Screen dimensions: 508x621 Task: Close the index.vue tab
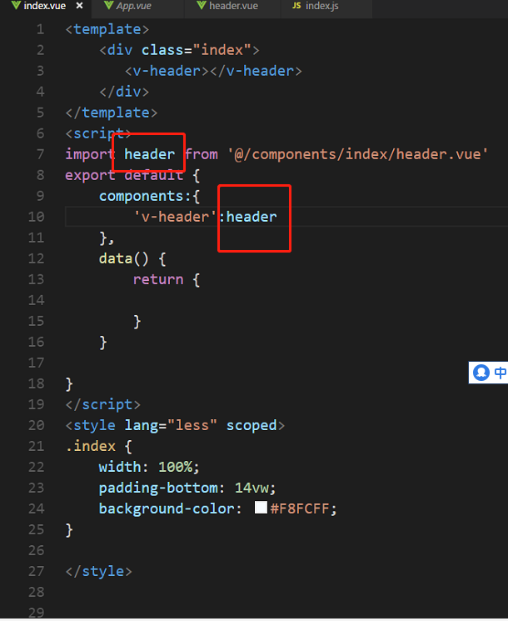[79, 6]
